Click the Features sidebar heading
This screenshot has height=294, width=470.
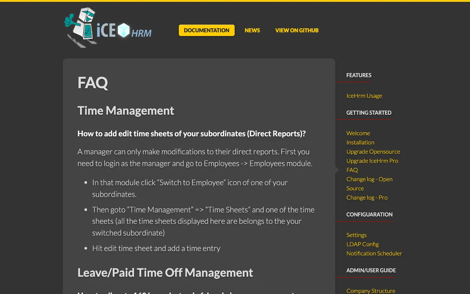359,75
